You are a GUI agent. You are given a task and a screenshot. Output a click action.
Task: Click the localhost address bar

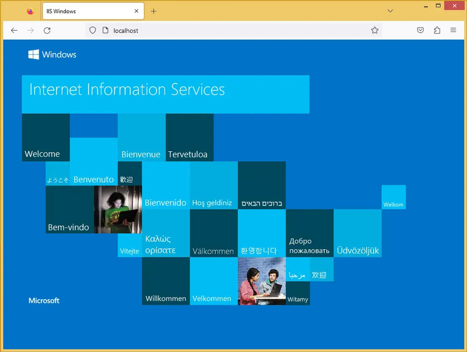click(x=233, y=30)
